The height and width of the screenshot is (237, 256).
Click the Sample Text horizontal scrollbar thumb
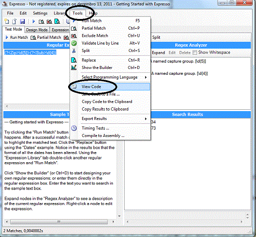(59, 221)
